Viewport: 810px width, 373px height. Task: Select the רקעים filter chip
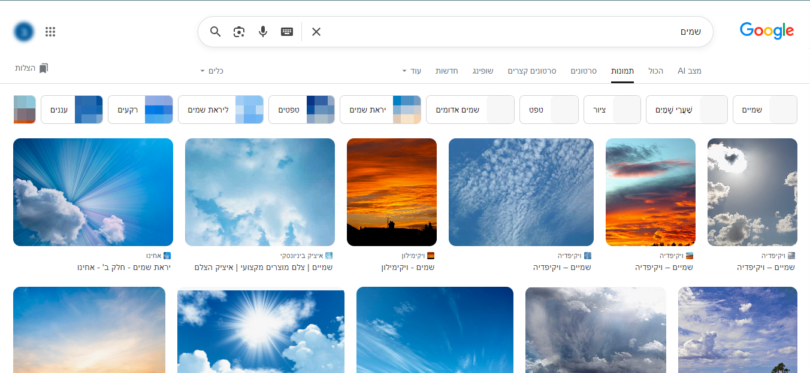(x=141, y=110)
